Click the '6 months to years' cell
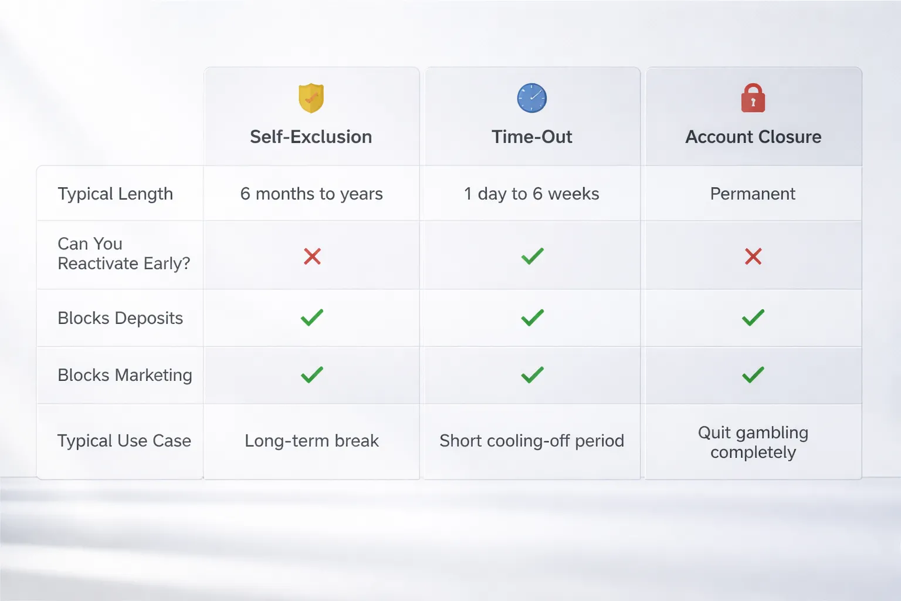The width and height of the screenshot is (901, 601). (311, 194)
